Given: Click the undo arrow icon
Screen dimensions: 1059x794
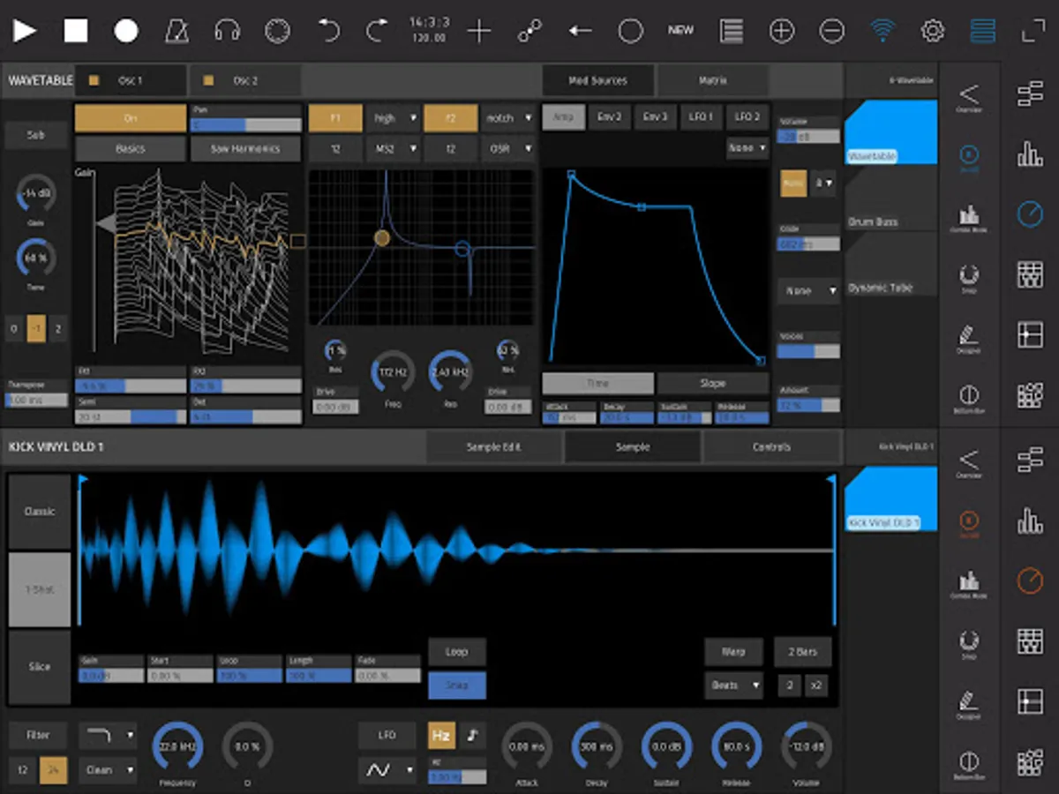Looking at the screenshot, I should click(x=328, y=32).
